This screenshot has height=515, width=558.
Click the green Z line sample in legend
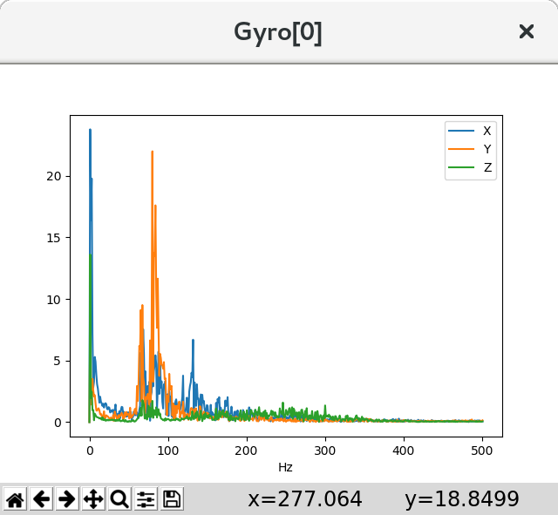pyautogui.click(x=461, y=167)
